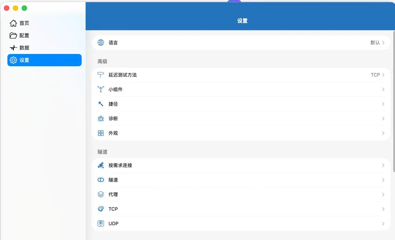
Task: Expand the 外观 row chevron
Action: tap(383, 133)
